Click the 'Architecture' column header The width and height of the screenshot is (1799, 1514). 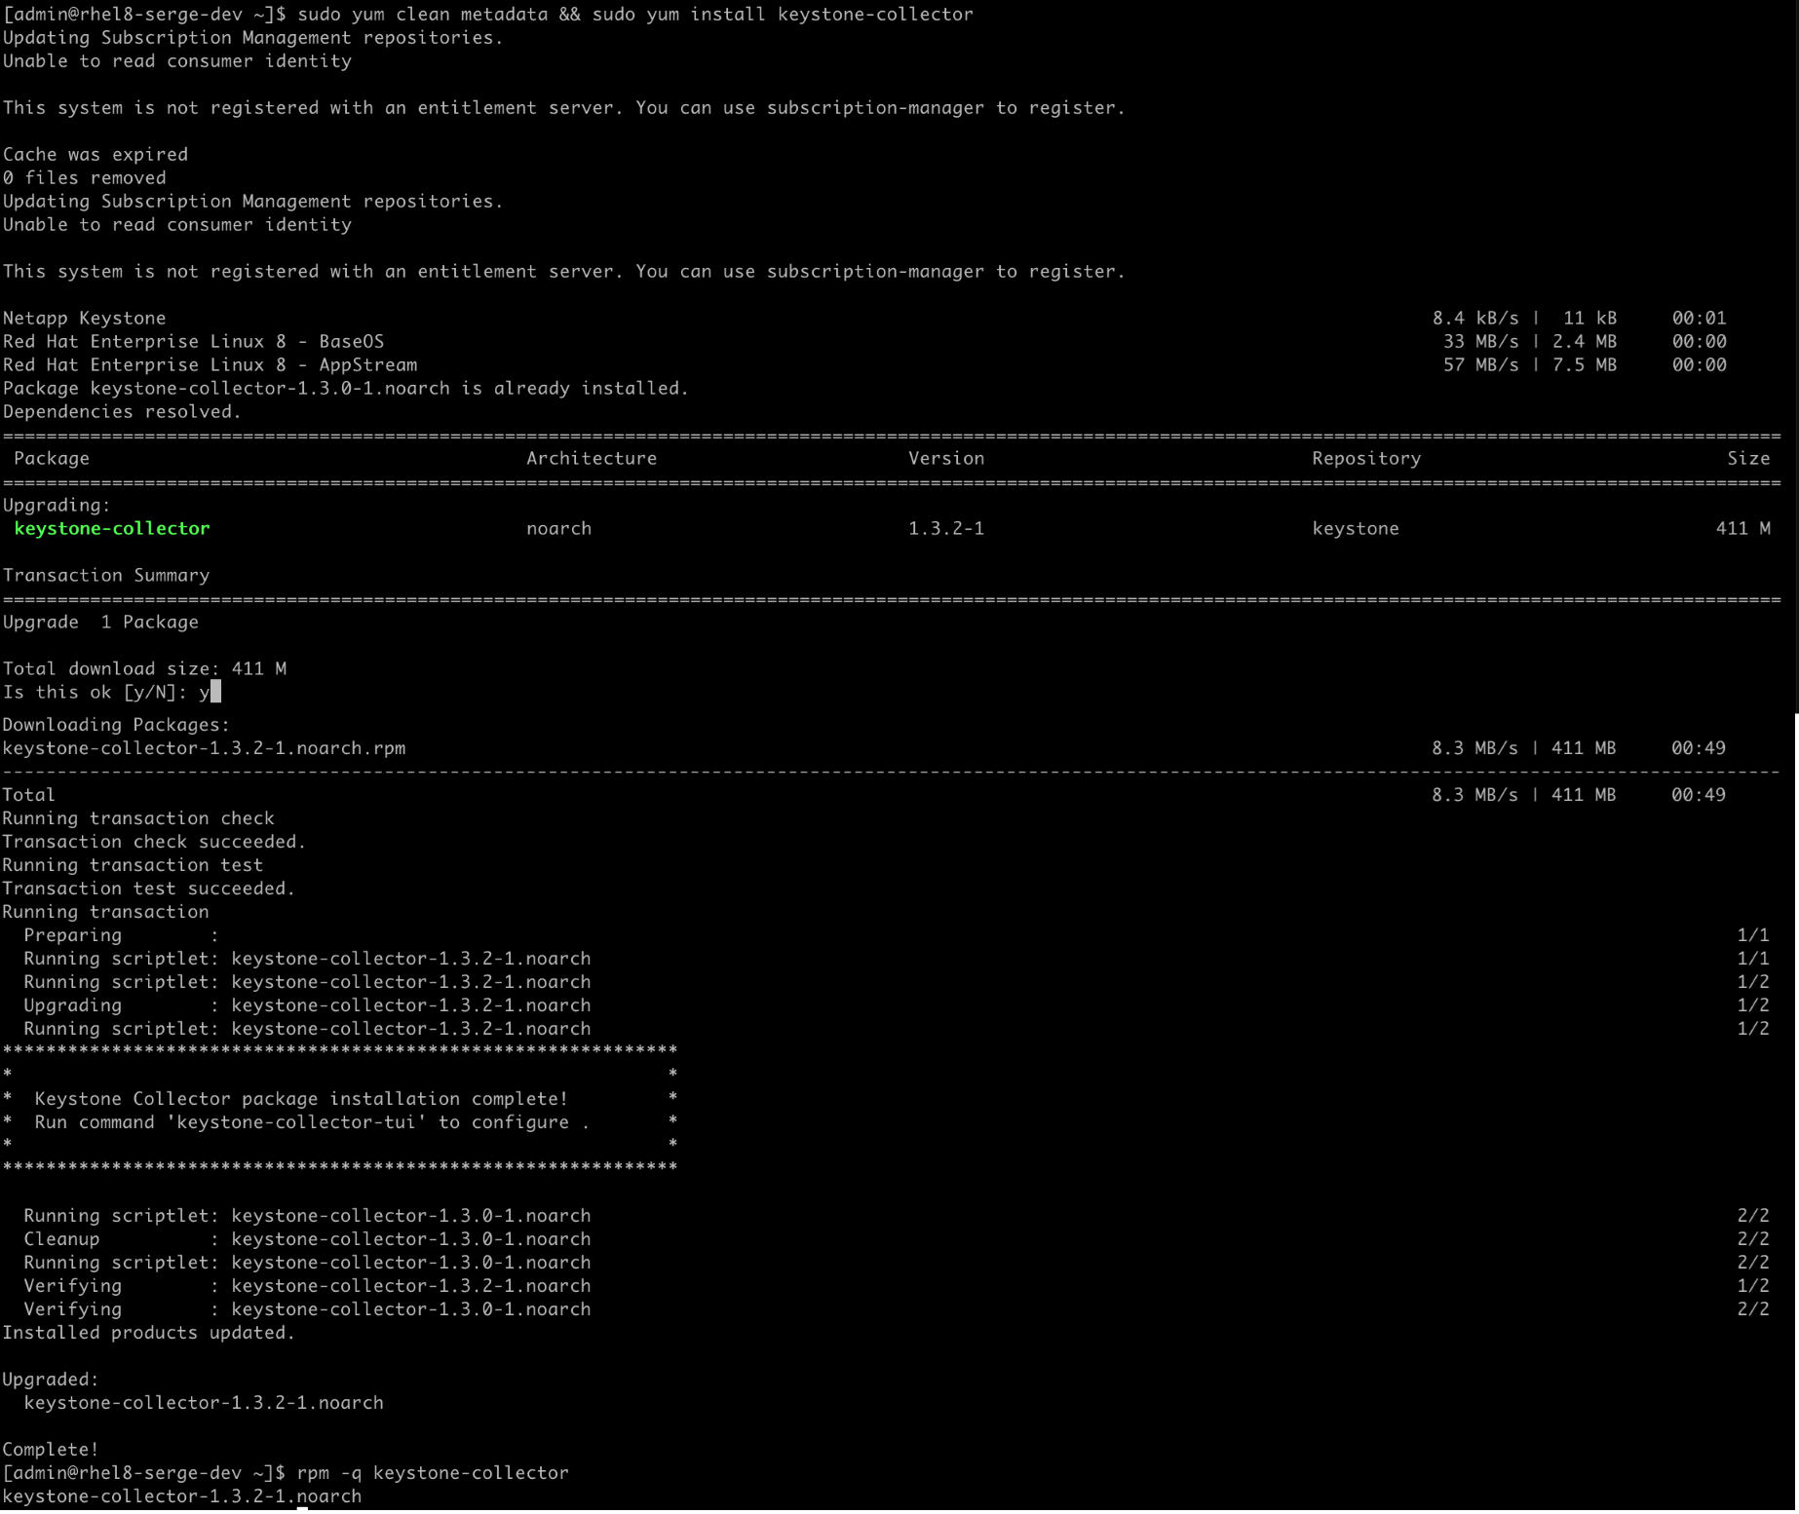coord(592,459)
